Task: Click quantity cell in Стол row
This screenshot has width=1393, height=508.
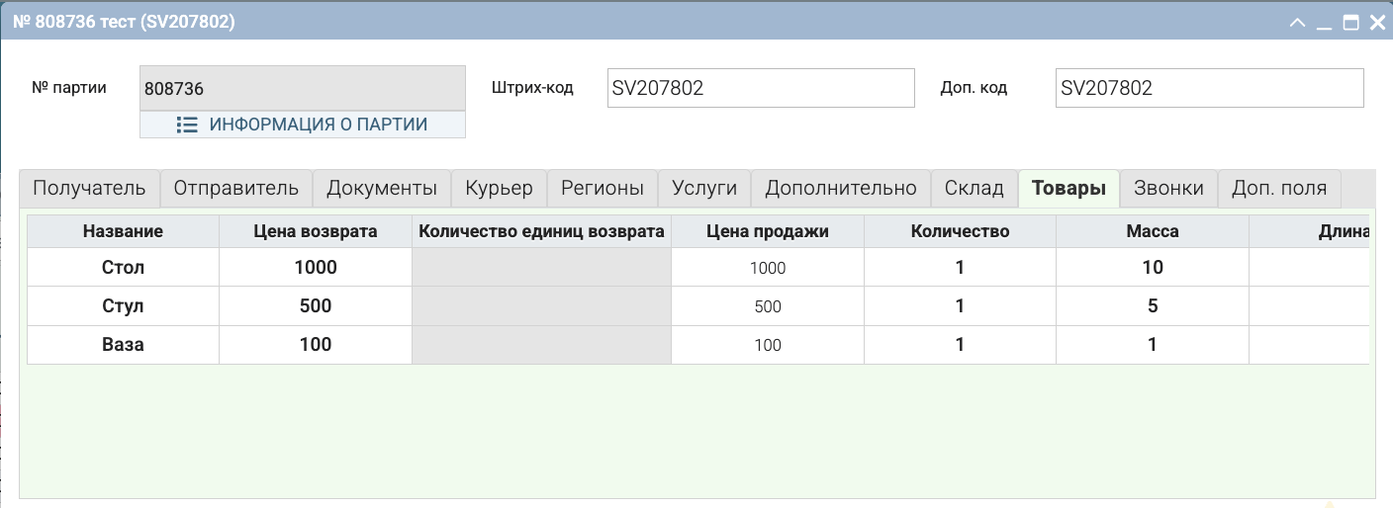Action: tap(960, 267)
